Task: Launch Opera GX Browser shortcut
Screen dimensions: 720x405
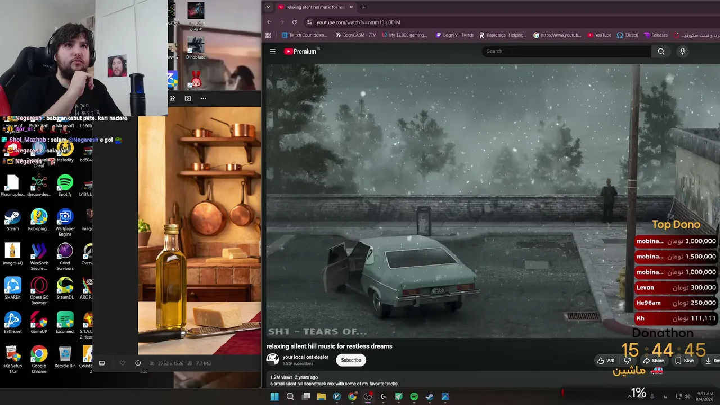Action: point(39,291)
